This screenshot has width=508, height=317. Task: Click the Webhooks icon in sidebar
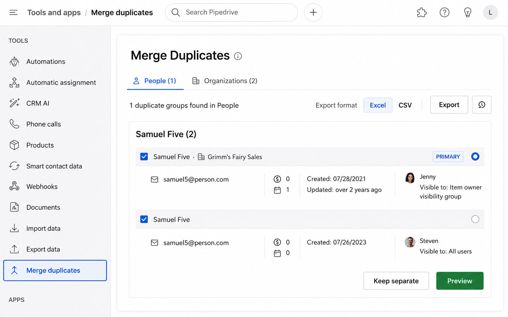click(14, 186)
